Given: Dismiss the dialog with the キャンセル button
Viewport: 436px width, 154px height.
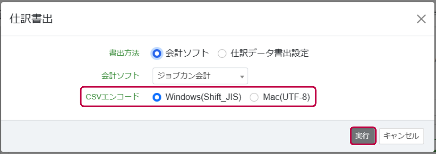Looking at the screenshot, I should [401, 136].
